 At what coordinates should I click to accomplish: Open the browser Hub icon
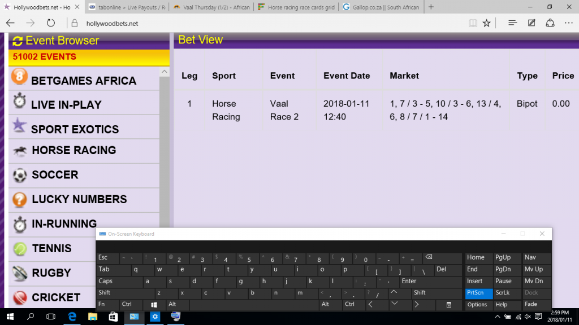pyautogui.click(x=512, y=23)
